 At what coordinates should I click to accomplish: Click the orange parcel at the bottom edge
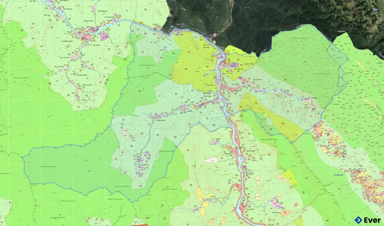tap(140, 225)
